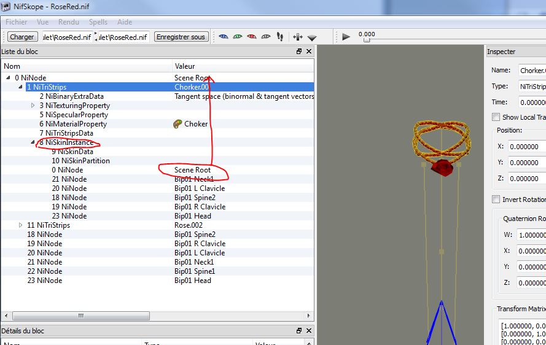Viewport: 546px width, 345px height.
Task: Click the footprints walk view icon
Action: (281, 37)
